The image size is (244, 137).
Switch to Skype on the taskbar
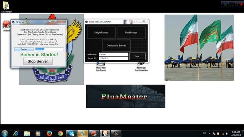[71, 134]
